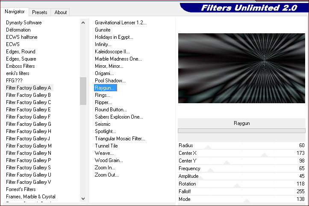Select ECWS halftone category
The width and height of the screenshot is (309, 206).
coord(22,37)
